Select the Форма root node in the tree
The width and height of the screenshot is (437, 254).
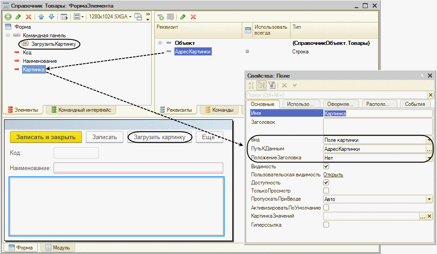[23, 27]
